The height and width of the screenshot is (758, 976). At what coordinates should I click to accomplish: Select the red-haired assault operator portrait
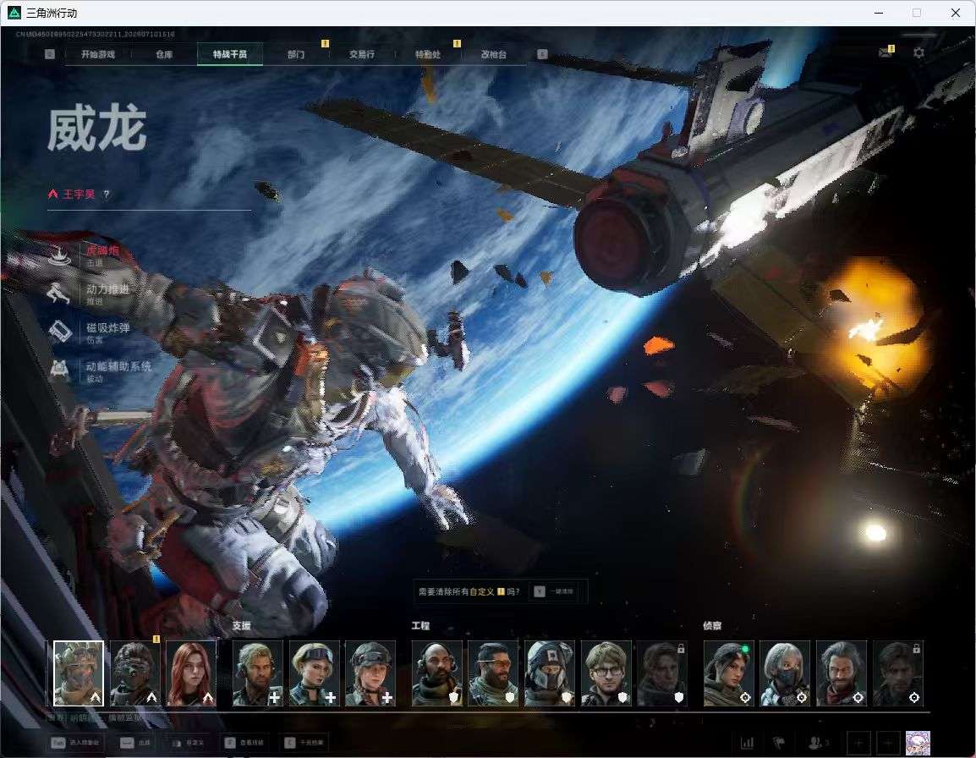point(192,673)
